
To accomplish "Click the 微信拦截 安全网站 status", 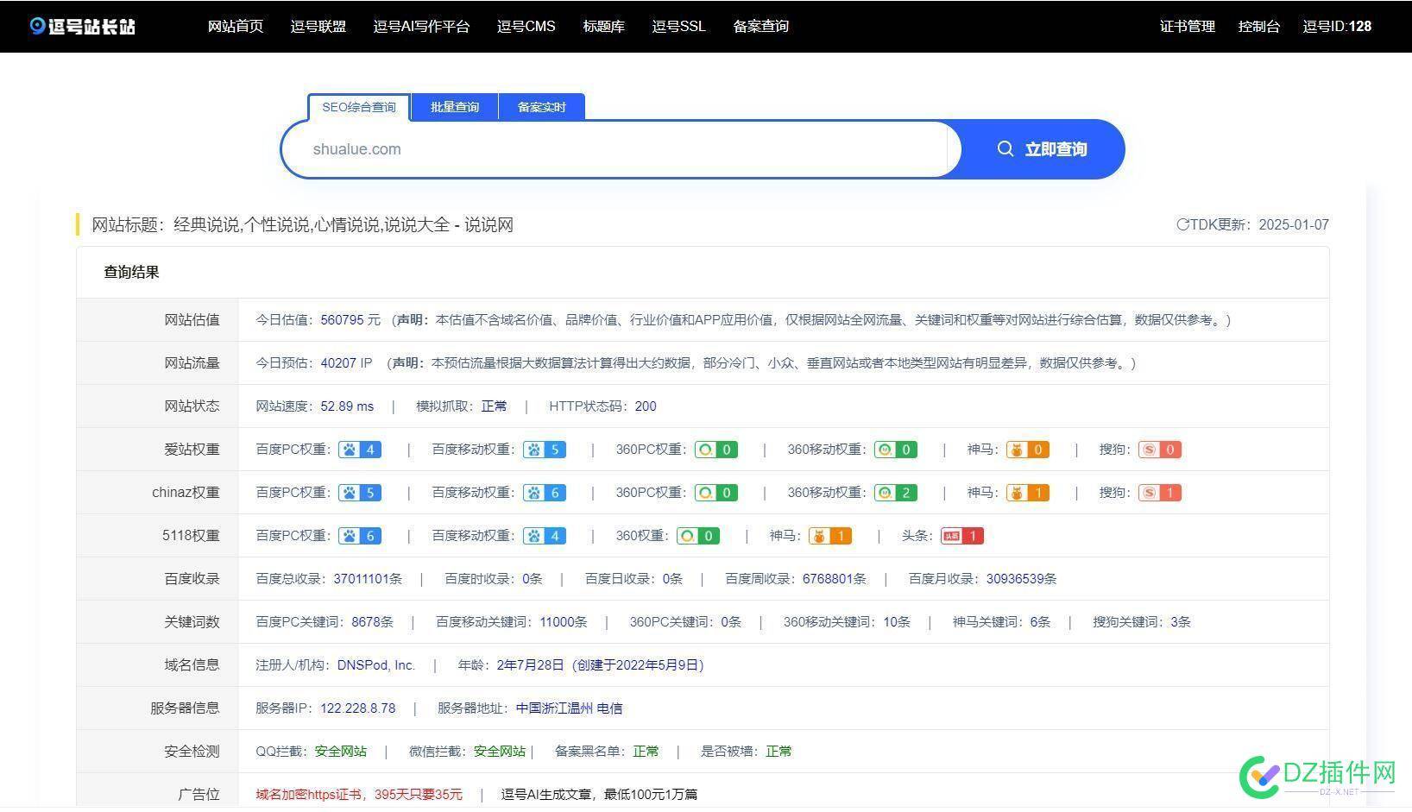I will (x=499, y=752).
